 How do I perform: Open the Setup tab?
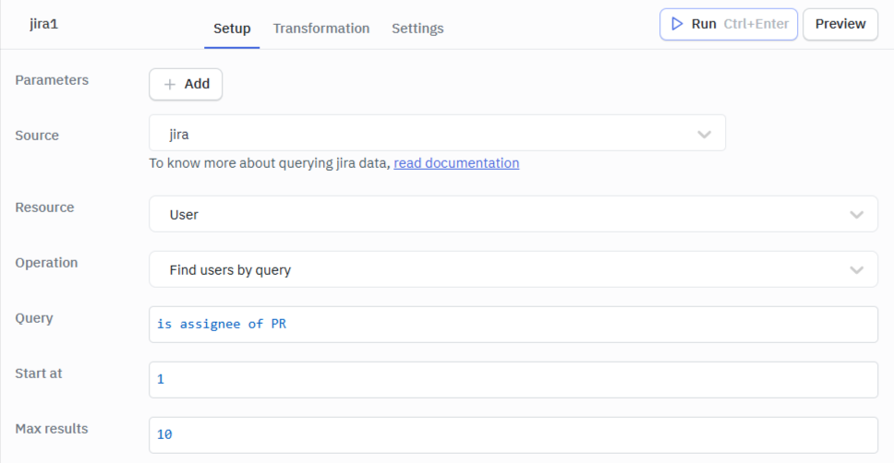click(232, 29)
